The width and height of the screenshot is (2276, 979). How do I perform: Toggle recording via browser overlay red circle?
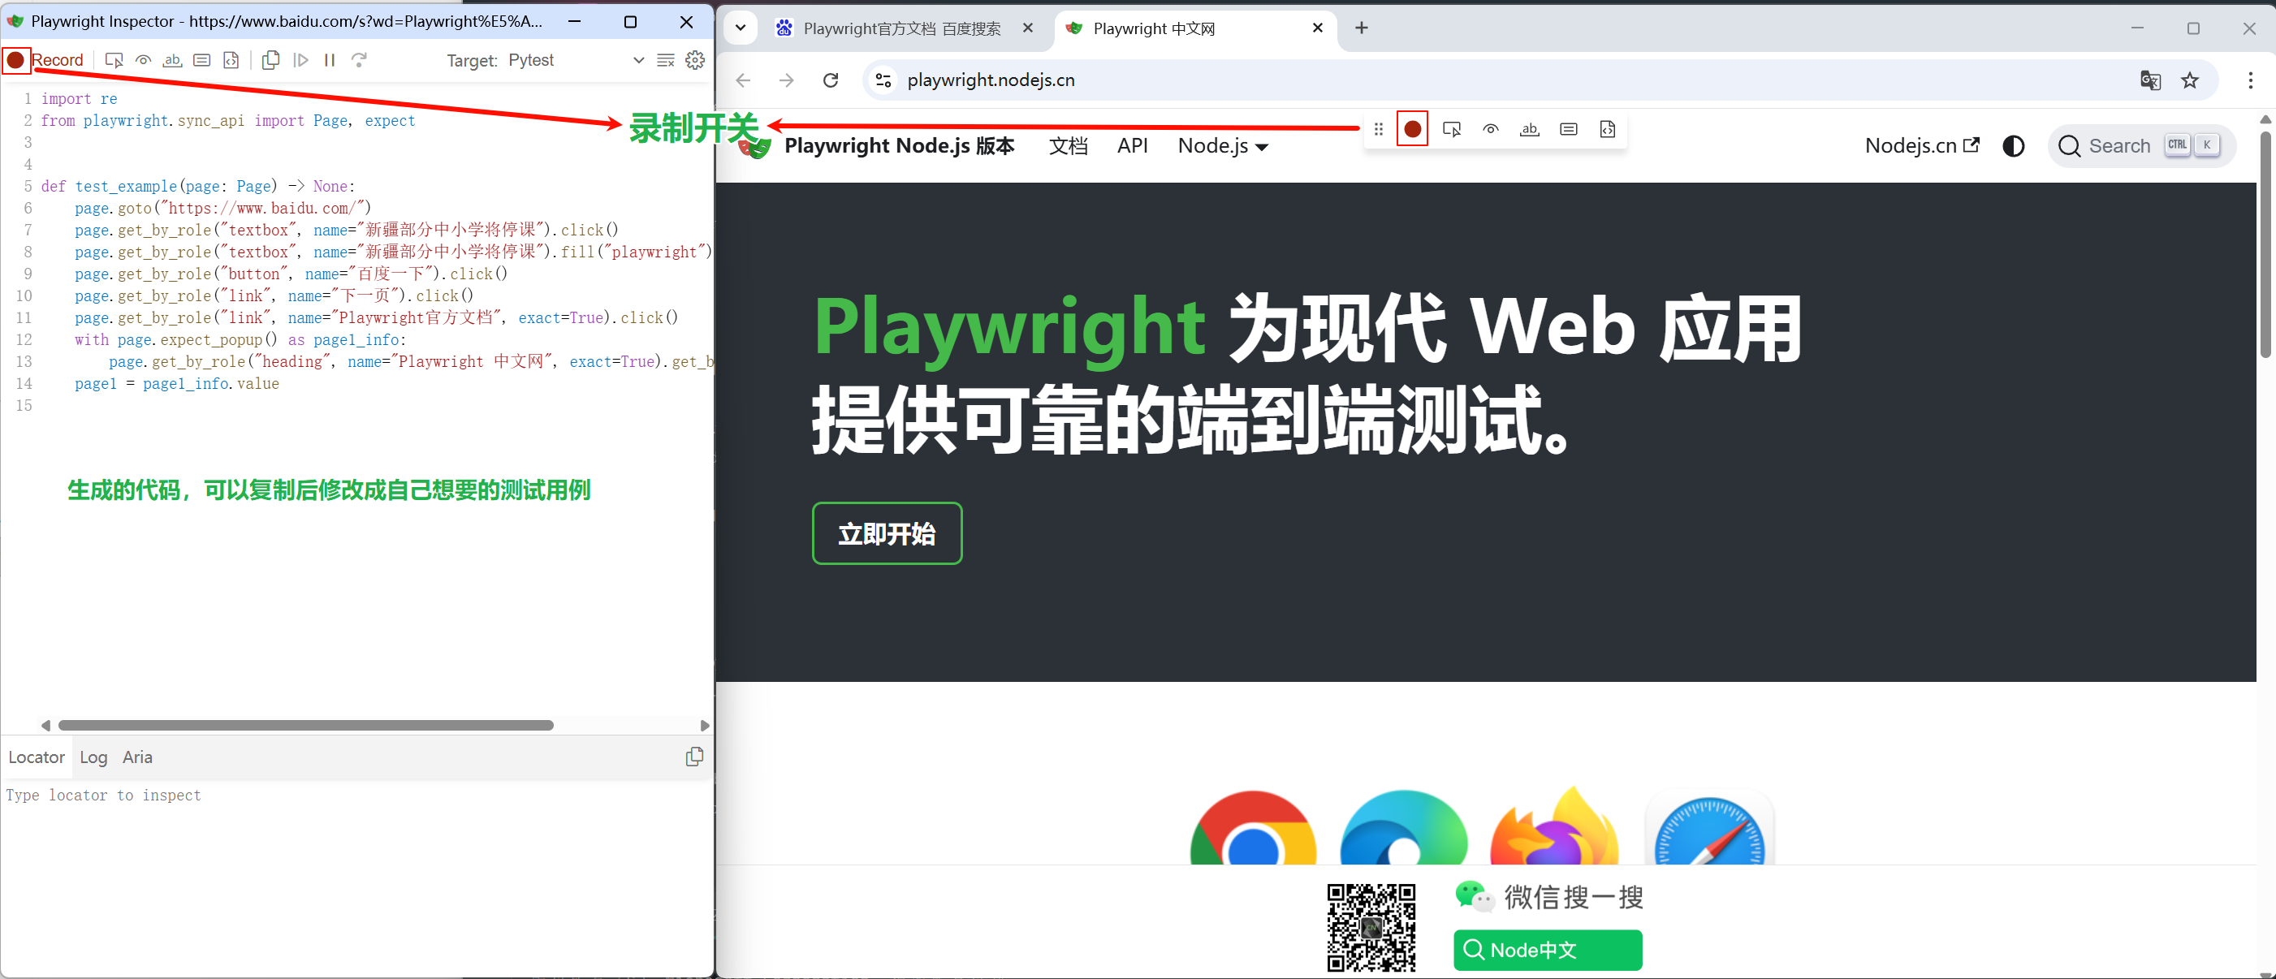point(1412,130)
